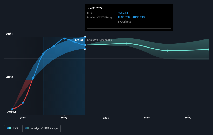Select the lowest EPS point near -AU$0.8
The image size is (213, 135).
[x=12, y=109]
